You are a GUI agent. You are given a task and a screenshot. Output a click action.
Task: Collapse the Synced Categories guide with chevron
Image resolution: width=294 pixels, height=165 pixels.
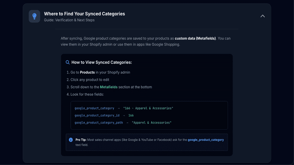click(262, 16)
